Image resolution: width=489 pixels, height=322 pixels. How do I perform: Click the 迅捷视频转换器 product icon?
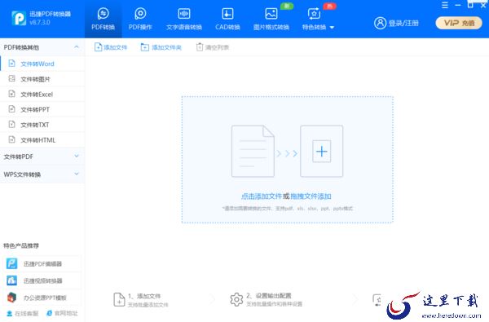tap(12, 280)
